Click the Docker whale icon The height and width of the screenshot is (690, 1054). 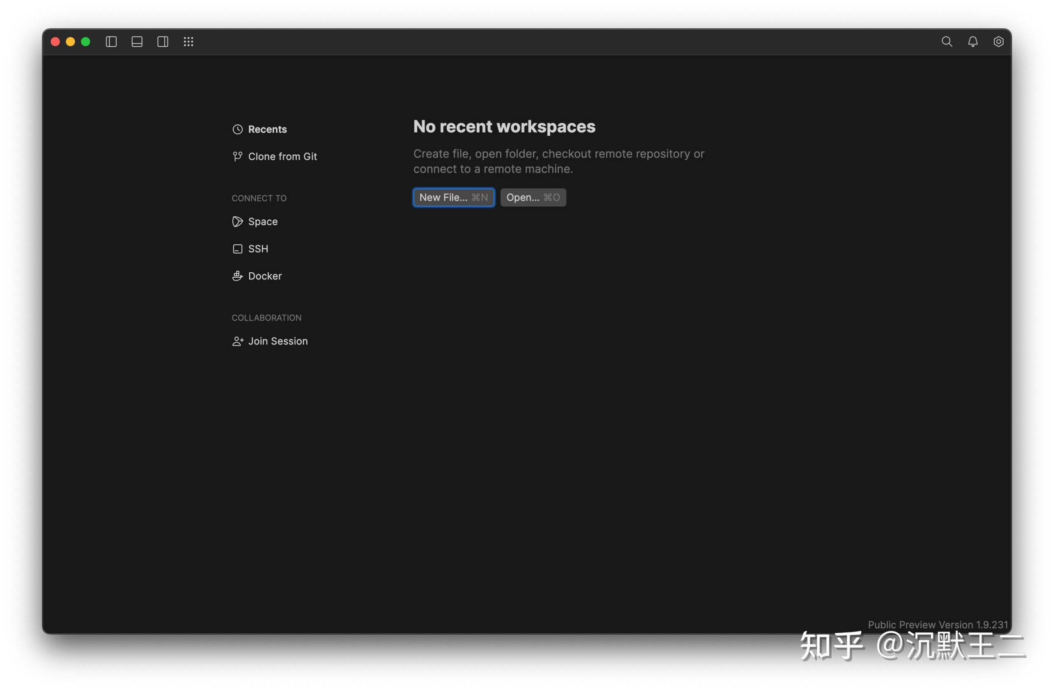point(238,276)
